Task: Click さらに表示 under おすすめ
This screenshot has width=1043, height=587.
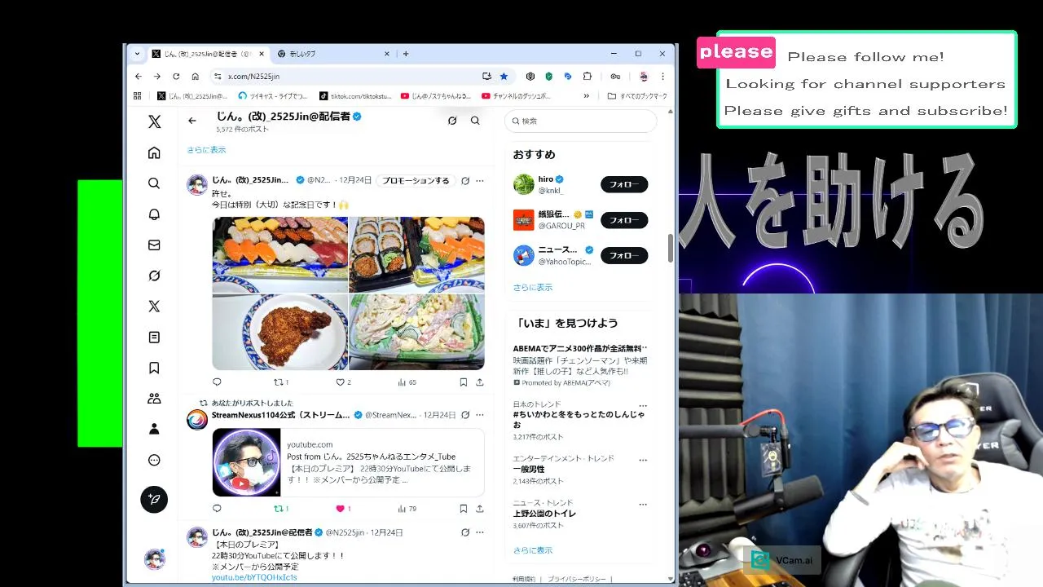Action: pyautogui.click(x=533, y=287)
